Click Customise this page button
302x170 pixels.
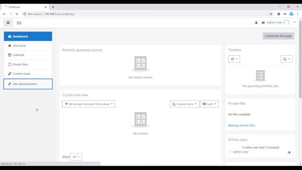pos(278,36)
